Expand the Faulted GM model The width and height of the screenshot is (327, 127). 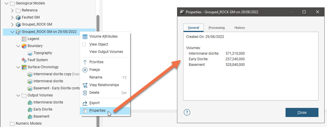[12, 17]
